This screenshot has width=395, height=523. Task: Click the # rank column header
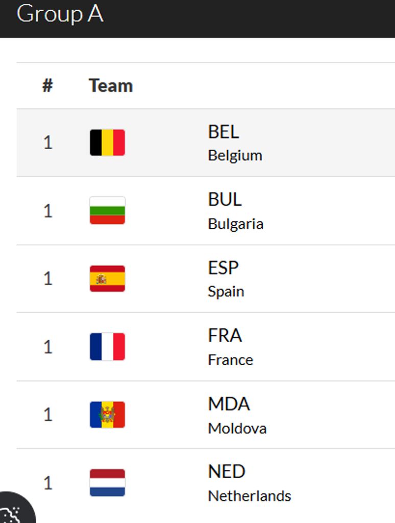(48, 85)
